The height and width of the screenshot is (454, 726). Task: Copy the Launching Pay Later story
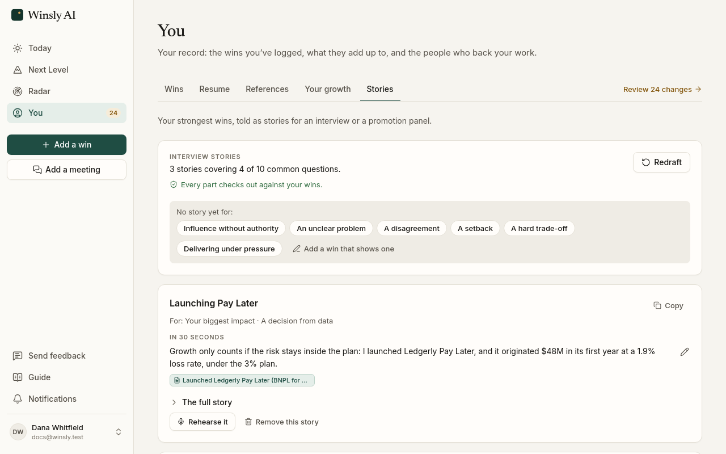668,305
